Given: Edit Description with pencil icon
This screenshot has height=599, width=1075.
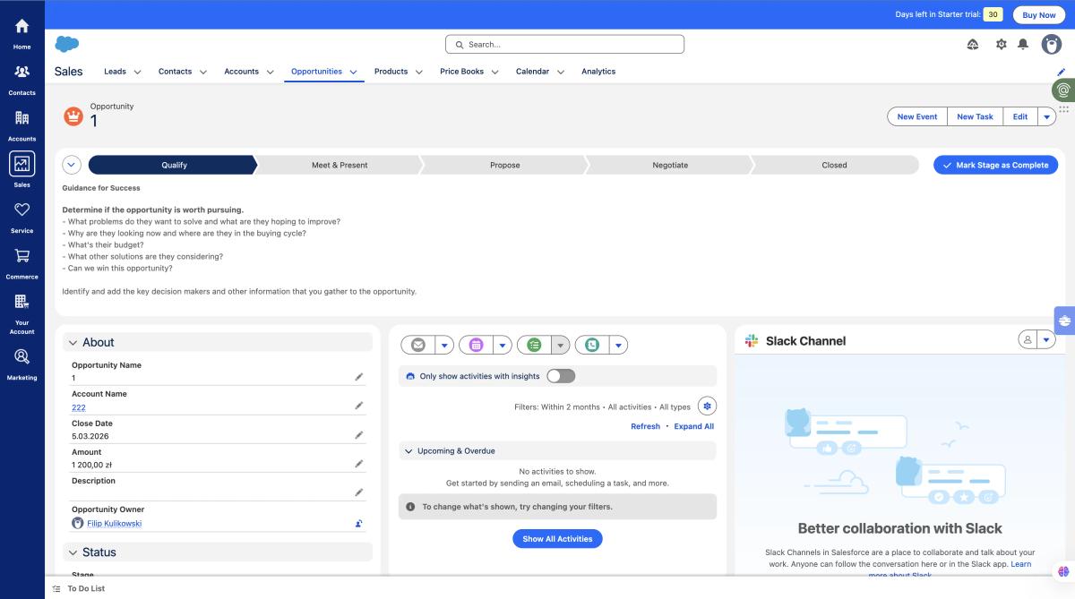Looking at the screenshot, I should [x=359, y=492].
